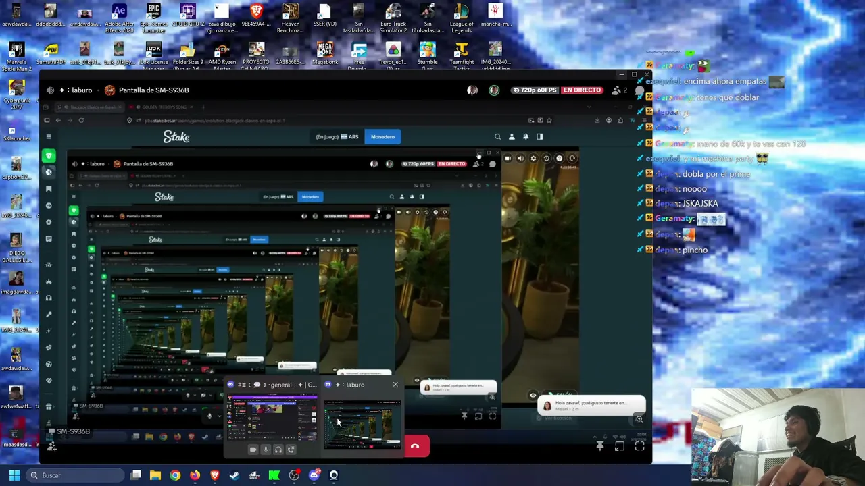Open Stumble Guys desktop shortcut
Viewport: 865px width, 486px height.
[427, 57]
